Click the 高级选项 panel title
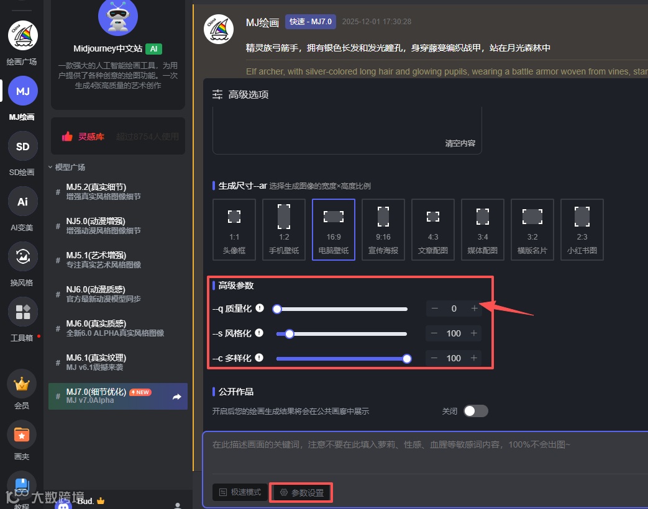This screenshot has width=648, height=509. pos(249,94)
